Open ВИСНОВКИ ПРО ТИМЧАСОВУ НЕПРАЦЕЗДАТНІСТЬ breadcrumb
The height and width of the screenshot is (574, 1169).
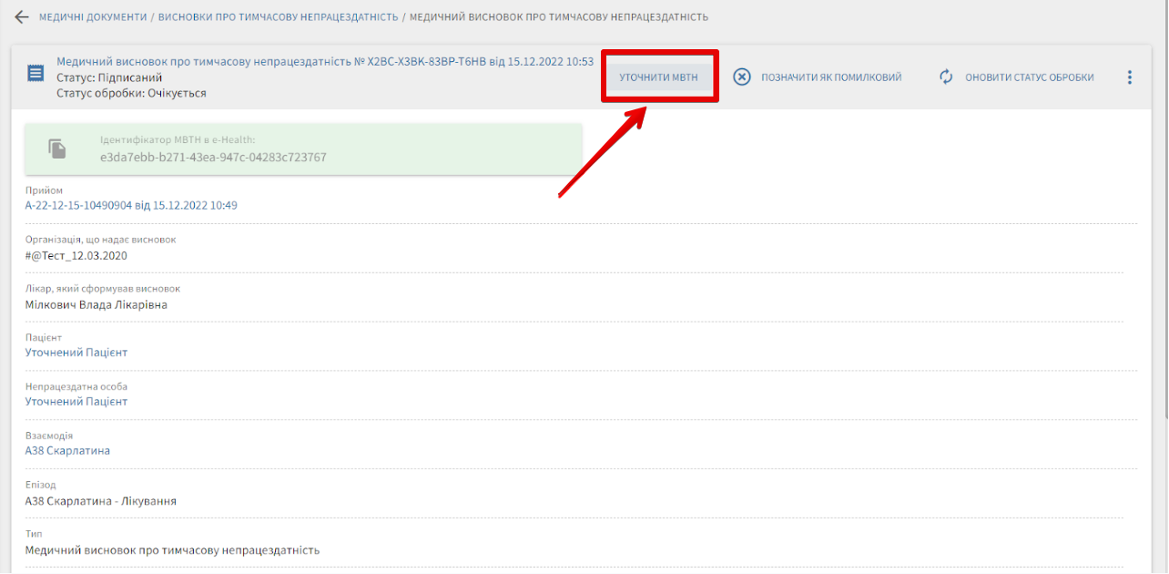(278, 17)
